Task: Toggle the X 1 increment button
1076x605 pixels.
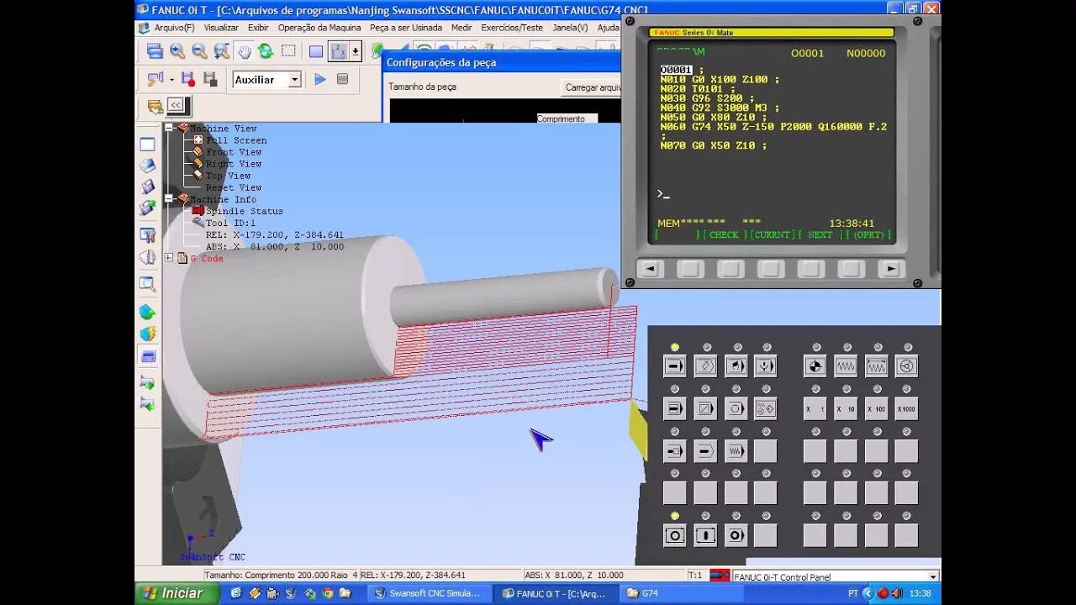Action: coord(815,408)
